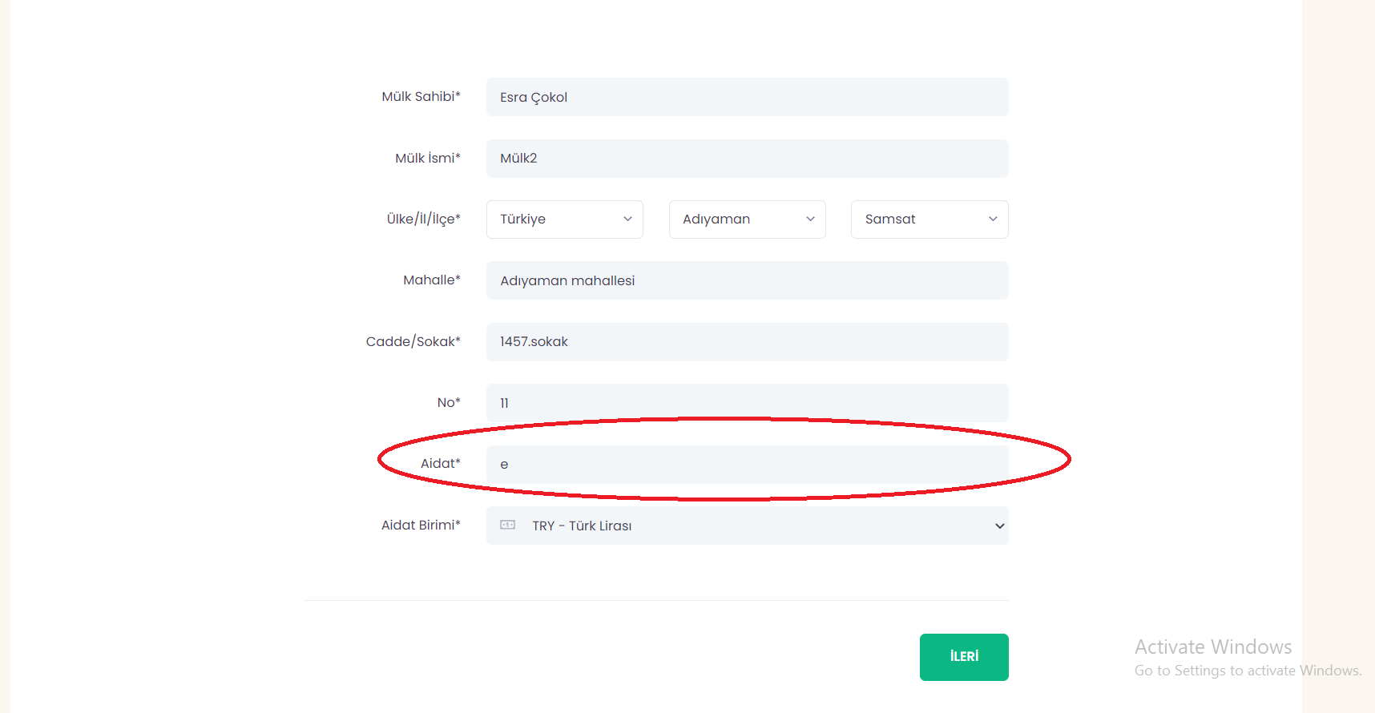The width and height of the screenshot is (1375, 713).
Task: Click the Ülke/İl/İlçe* label
Action: click(x=423, y=220)
